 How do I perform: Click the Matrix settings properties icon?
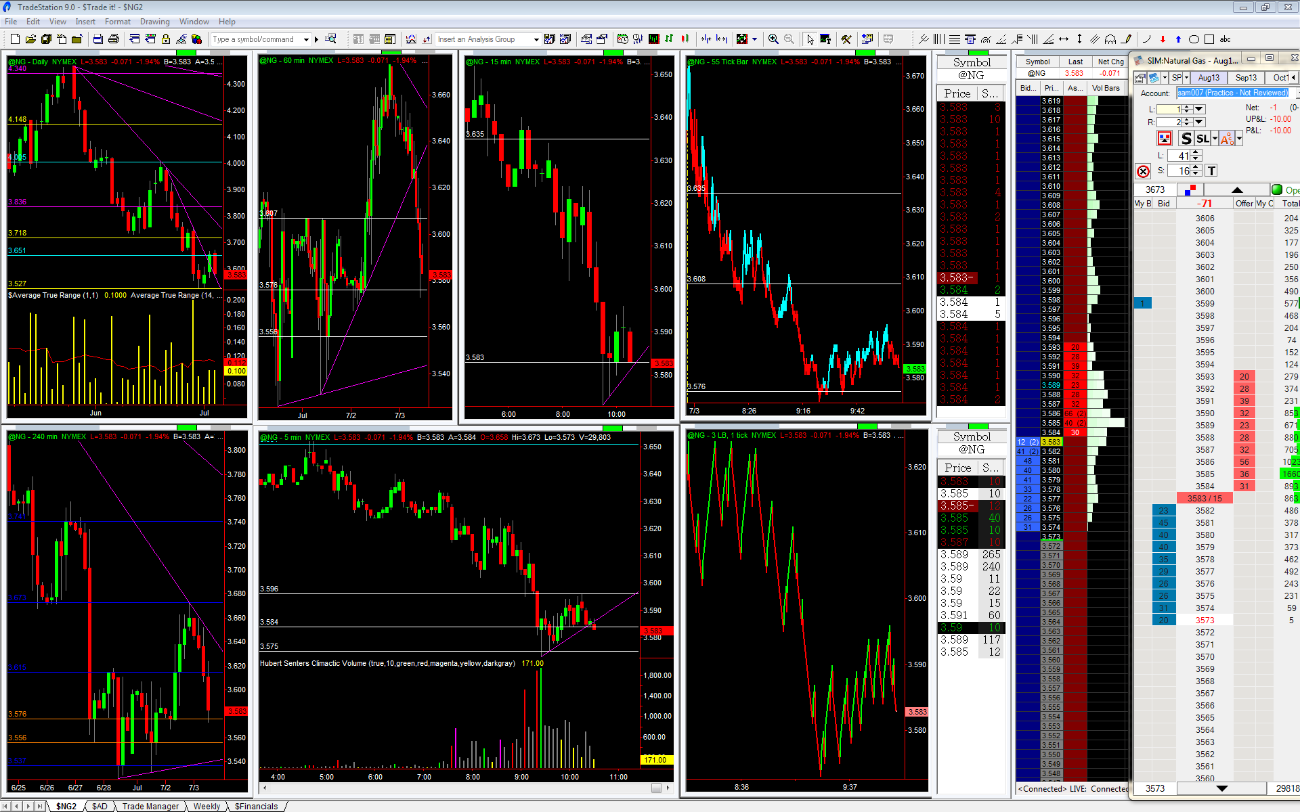[x=1140, y=78]
